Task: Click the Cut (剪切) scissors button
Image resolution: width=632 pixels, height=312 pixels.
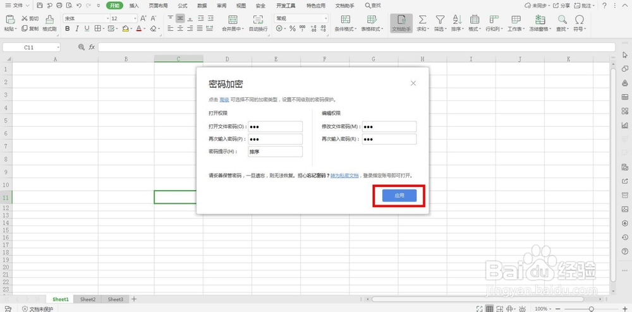Action: (30, 18)
